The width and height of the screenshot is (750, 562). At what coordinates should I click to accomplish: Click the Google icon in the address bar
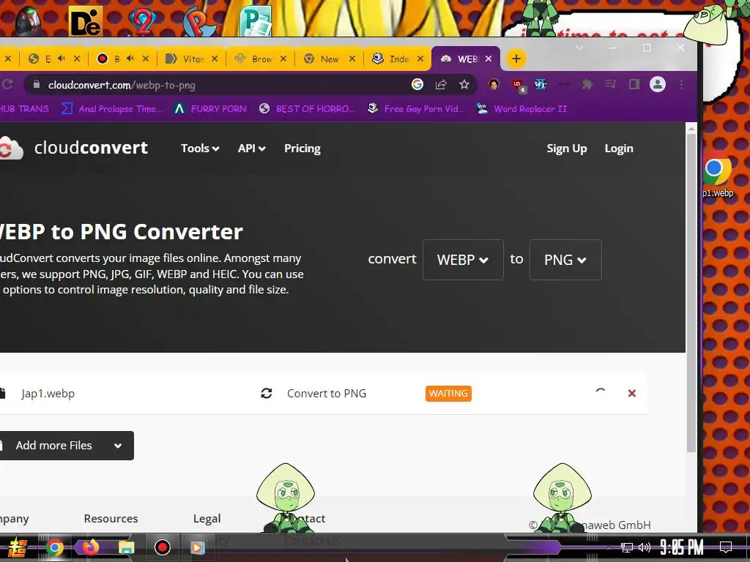click(417, 85)
